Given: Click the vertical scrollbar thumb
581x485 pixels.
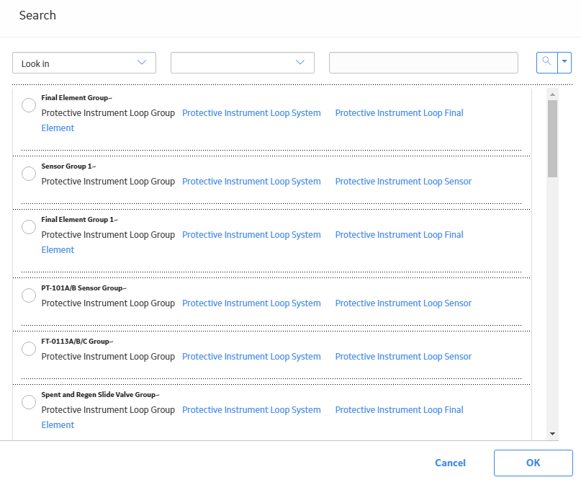Looking at the screenshot, I should click(552, 138).
